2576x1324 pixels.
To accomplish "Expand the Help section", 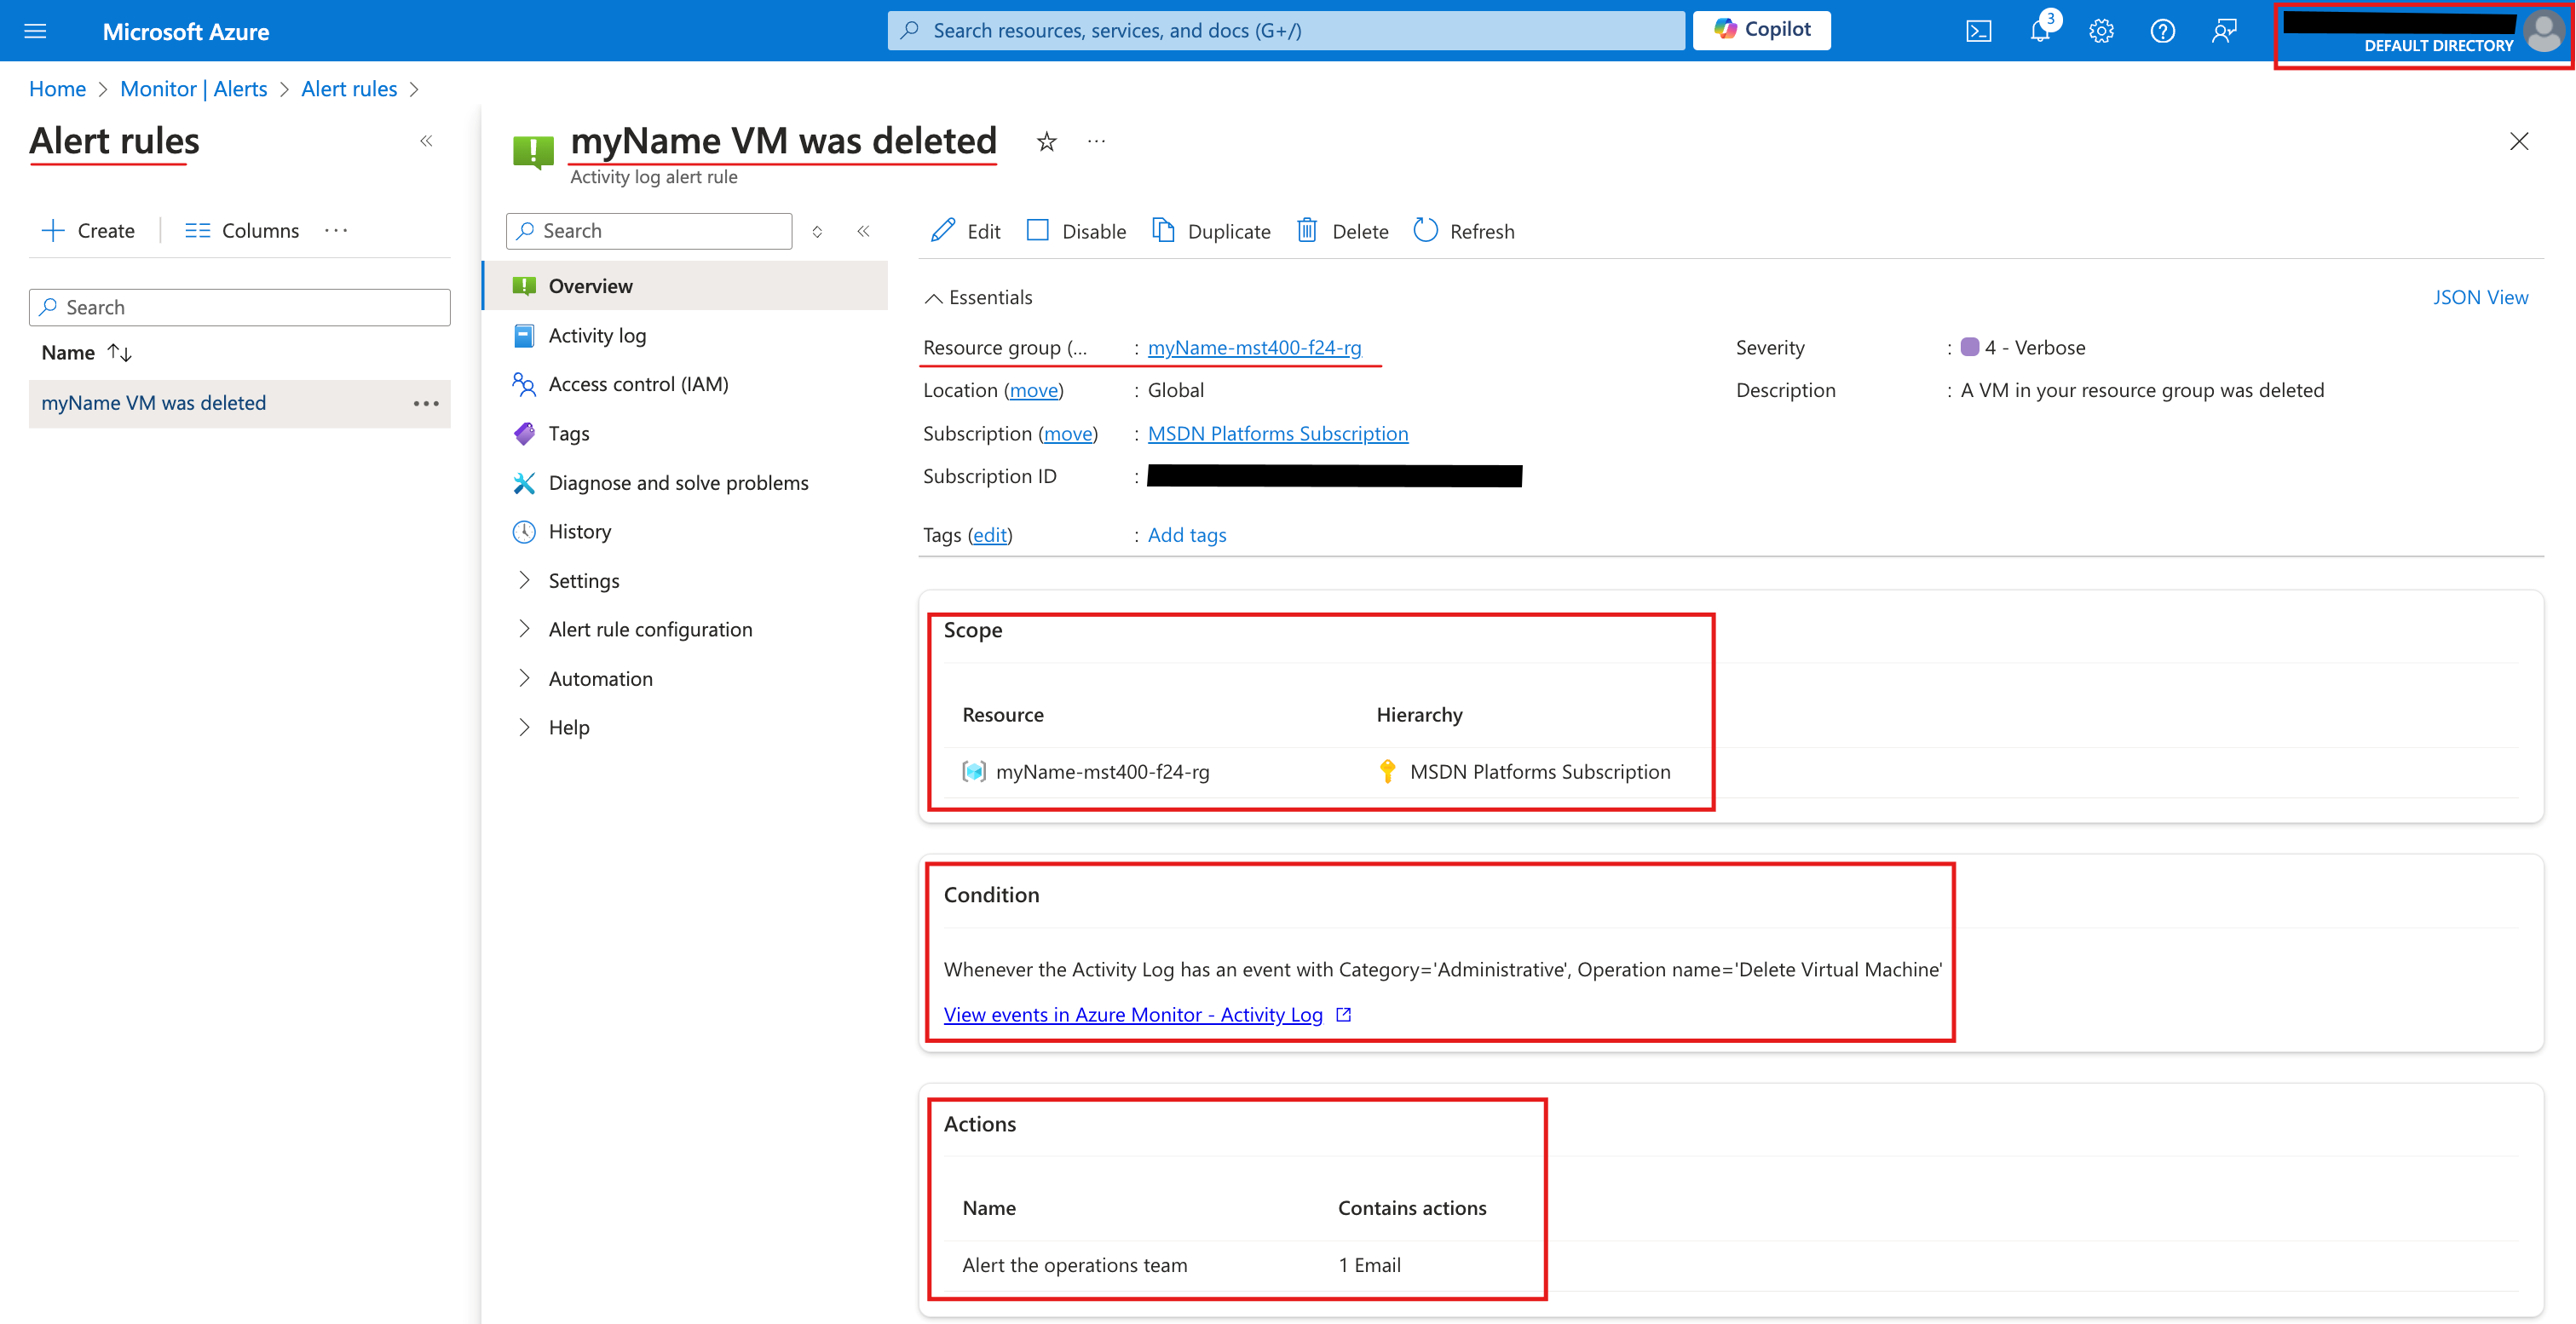I will (x=568, y=727).
